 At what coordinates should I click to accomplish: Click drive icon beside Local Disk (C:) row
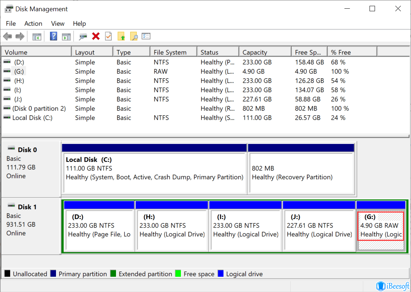7,118
